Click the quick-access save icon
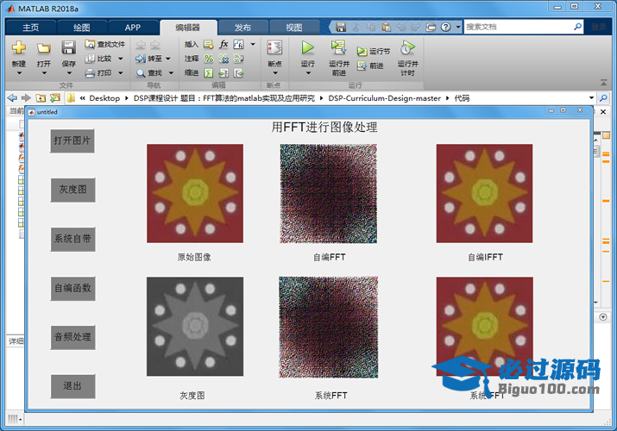The width and height of the screenshot is (617, 431). (x=341, y=27)
